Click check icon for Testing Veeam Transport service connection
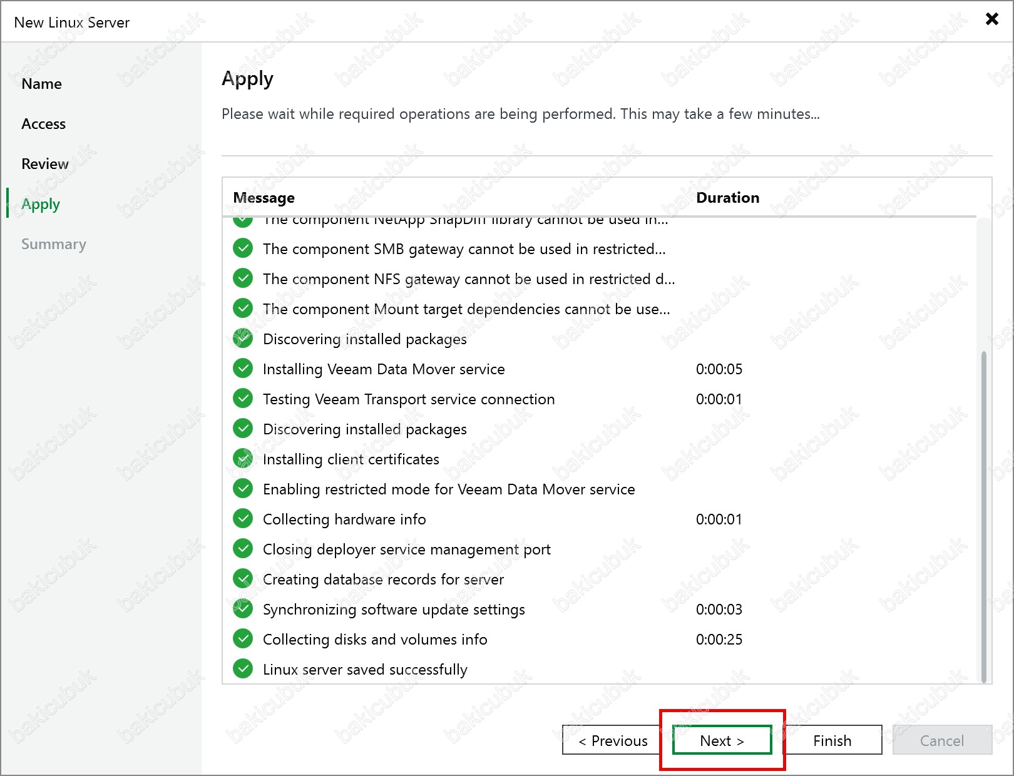The width and height of the screenshot is (1014, 776). click(243, 399)
